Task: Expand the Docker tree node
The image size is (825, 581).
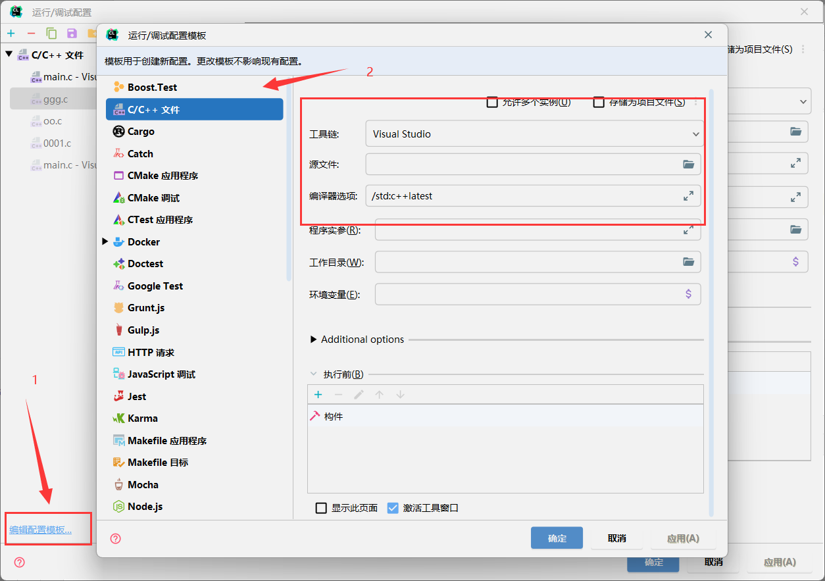Action: pos(105,242)
